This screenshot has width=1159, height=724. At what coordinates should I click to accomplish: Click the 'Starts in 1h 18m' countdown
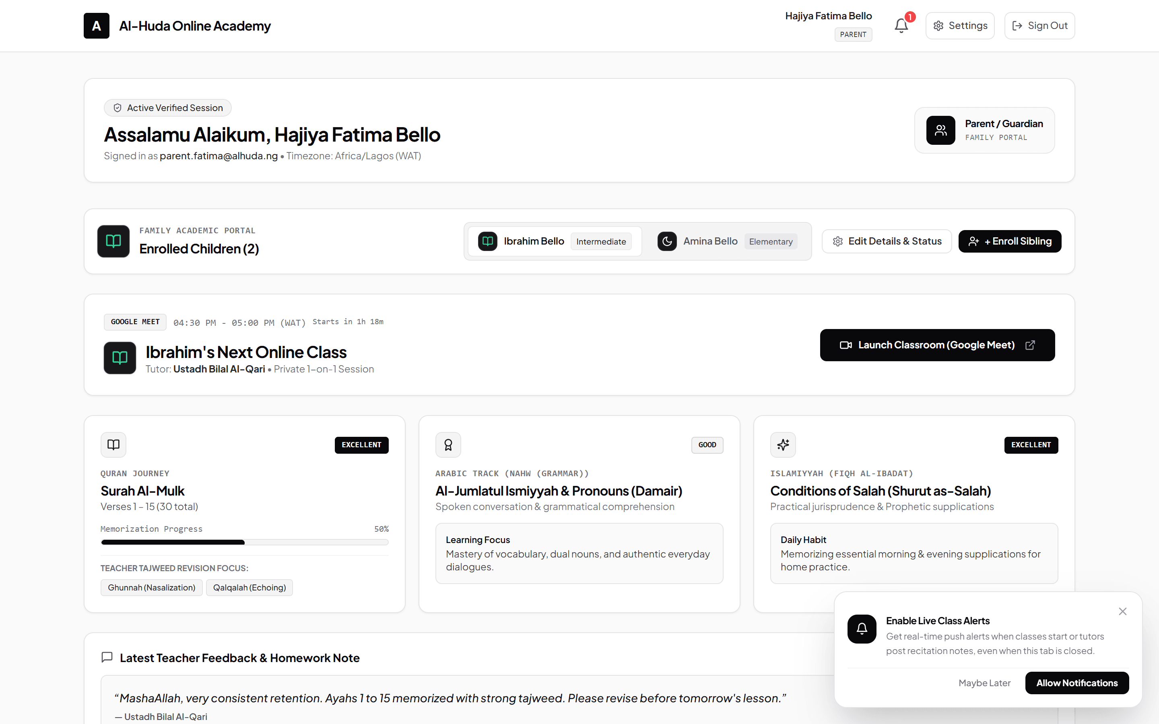point(348,322)
